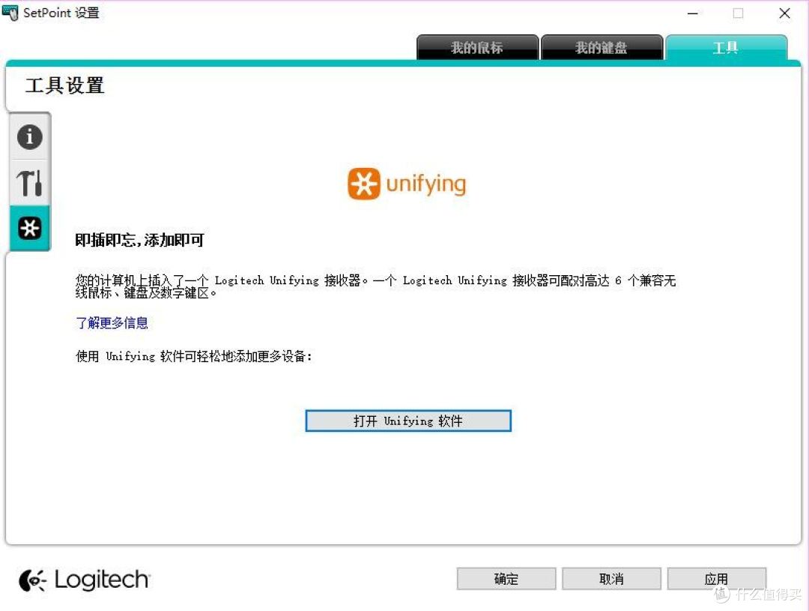Click the 取消 button
The image size is (809, 611).
coord(611,579)
